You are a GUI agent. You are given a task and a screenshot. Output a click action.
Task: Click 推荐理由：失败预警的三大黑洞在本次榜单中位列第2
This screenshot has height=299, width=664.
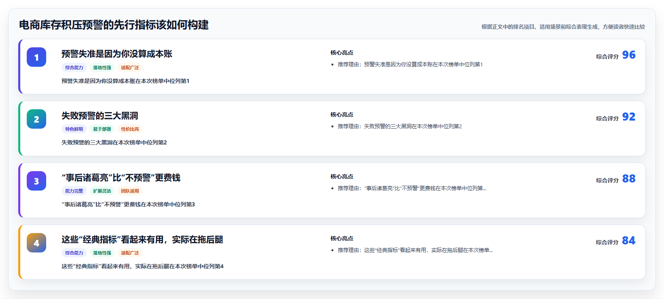pos(400,126)
